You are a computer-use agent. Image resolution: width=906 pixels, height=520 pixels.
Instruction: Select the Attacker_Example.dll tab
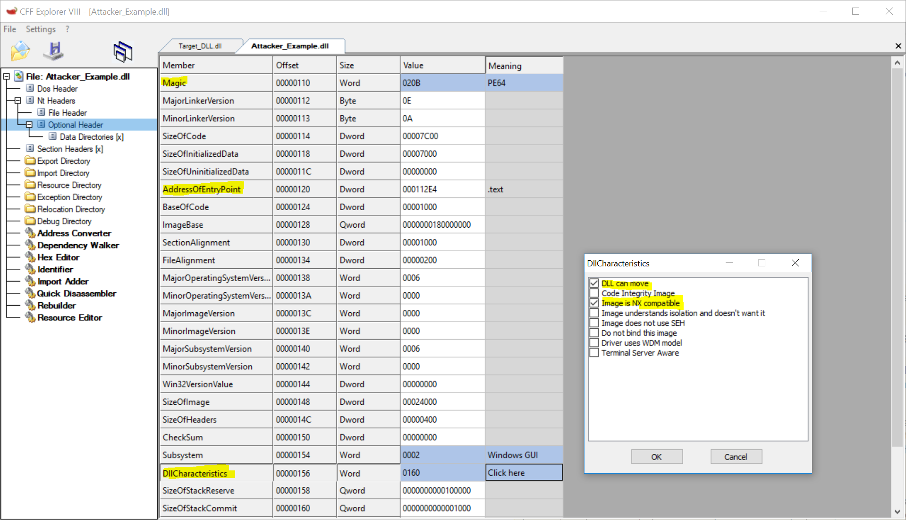coord(290,46)
